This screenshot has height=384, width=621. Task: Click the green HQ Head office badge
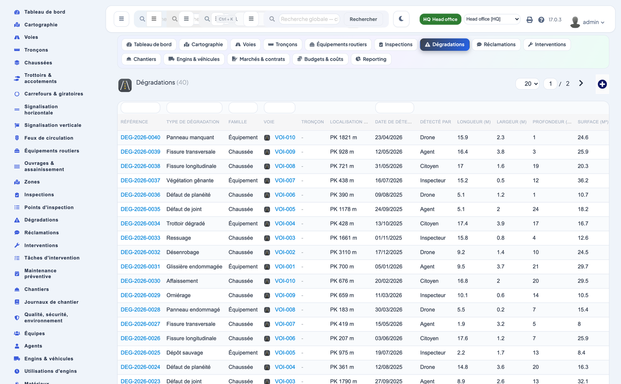[440, 19]
